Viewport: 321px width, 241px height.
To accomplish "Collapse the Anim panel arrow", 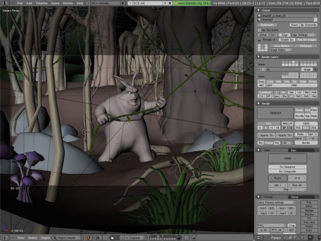I will pyautogui.click(x=258, y=150).
